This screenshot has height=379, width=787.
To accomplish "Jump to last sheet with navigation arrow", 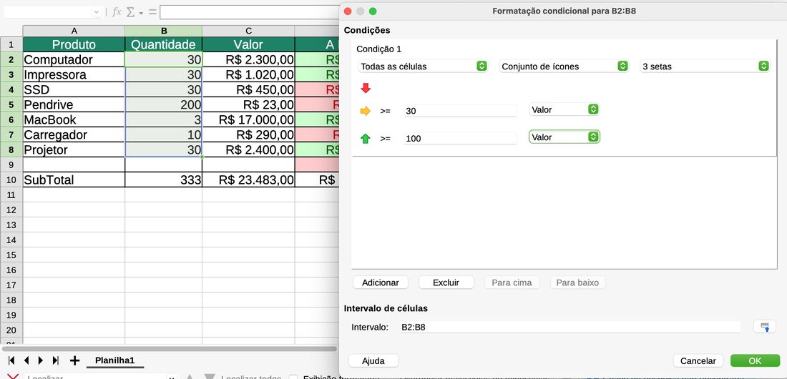I will tap(56, 360).
